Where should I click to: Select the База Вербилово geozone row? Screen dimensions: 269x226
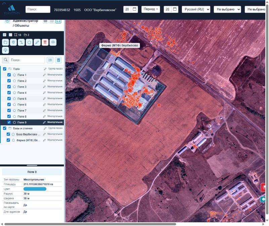coord(32,134)
